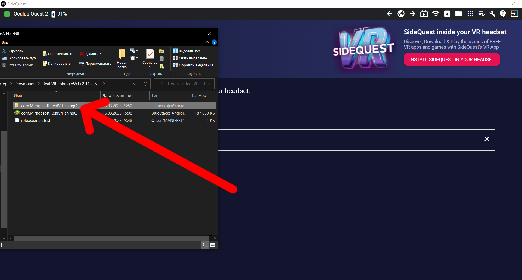Click the scroll right arrow in Explorer
Image resolution: width=522 pixels, height=280 pixels.
[x=215, y=238]
